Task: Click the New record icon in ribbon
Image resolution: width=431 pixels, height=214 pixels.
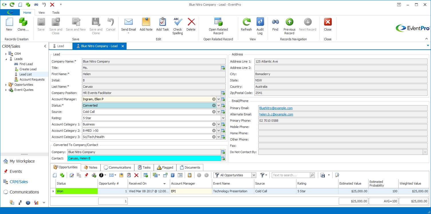Action: pyautogui.click(x=9, y=22)
